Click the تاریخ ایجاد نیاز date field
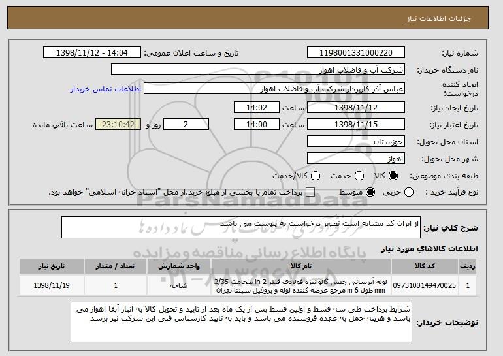This screenshot has height=356, width=503. [x=355, y=106]
